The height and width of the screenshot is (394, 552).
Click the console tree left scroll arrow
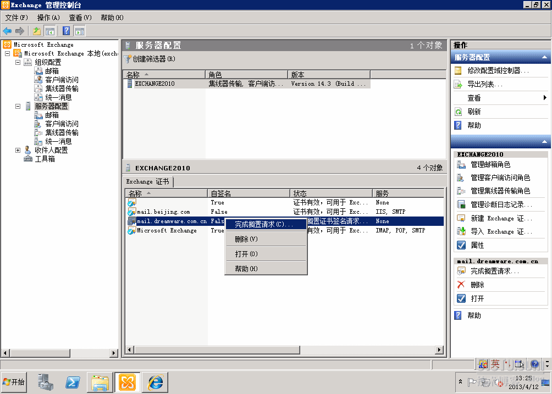click(5, 353)
